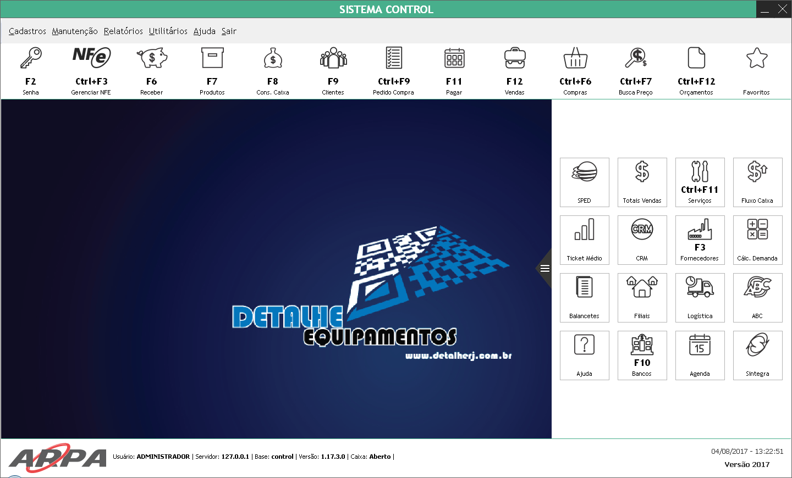
Task: Minimize the Sistema Control window
Action: [765, 9]
